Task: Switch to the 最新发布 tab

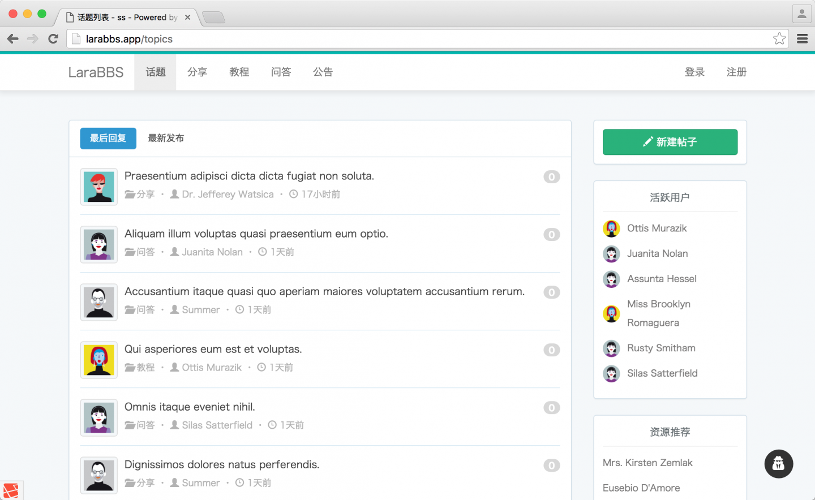Action: click(166, 139)
